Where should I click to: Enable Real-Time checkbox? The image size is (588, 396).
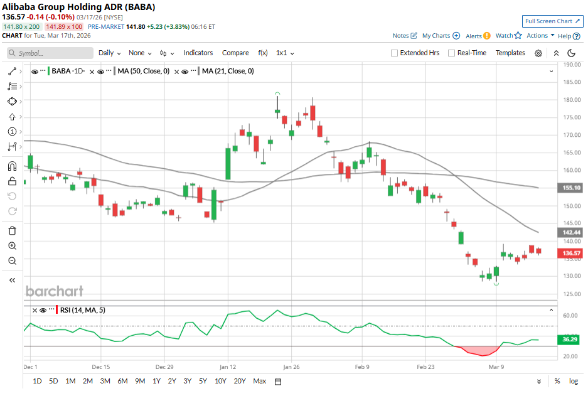point(451,53)
